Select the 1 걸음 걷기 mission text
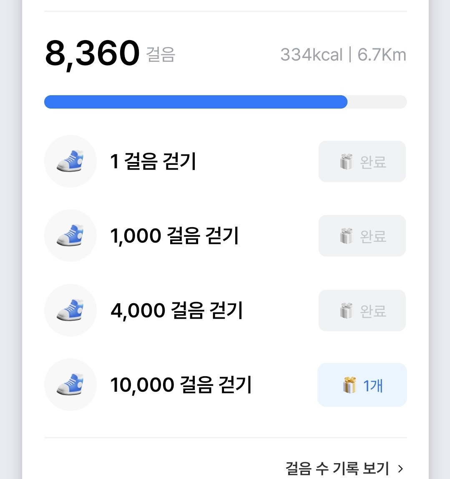The width and height of the screenshot is (450, 479). (x=153, y=162)
